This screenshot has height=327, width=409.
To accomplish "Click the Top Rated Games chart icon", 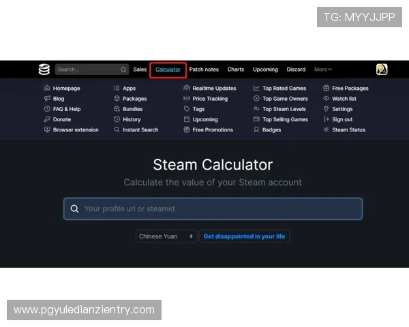I will [x=256, y=88].
